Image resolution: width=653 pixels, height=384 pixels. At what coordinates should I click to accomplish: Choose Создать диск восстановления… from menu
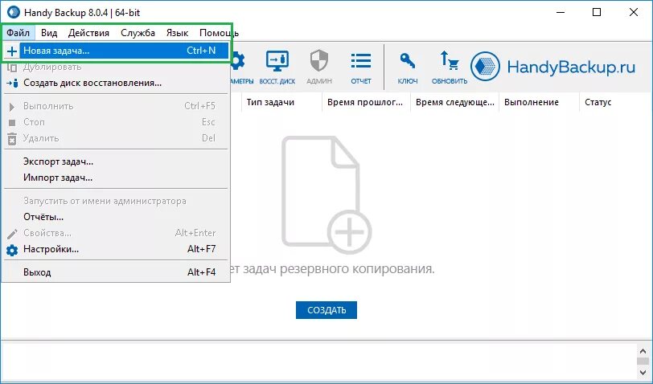[x=116, y=83]
